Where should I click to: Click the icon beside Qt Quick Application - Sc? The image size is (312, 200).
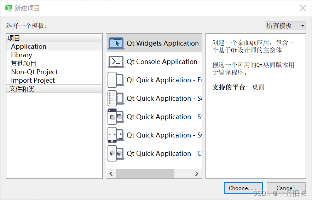click(116, 98)
